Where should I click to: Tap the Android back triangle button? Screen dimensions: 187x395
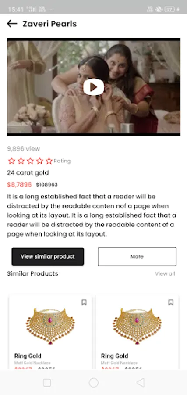click(141, 383)
